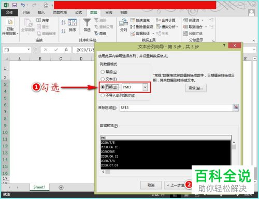Click range selector icon beside 目标区域 field
This screenshot has width=259, height=199.
click(236, 108)
